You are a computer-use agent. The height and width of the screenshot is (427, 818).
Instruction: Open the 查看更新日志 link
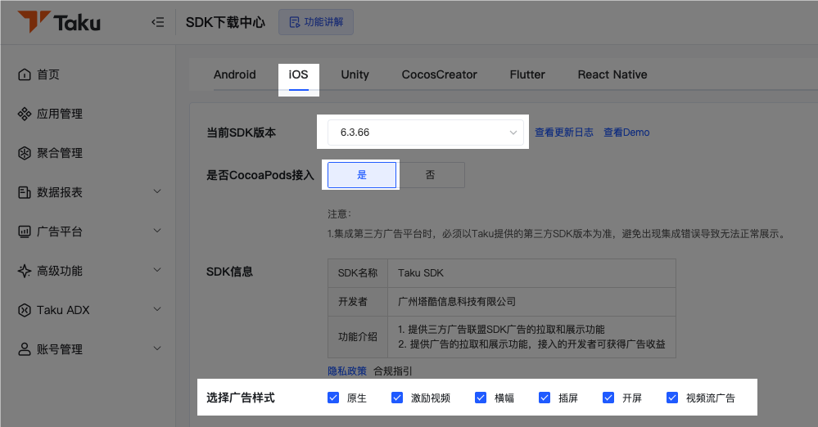(x=564, y=133)
